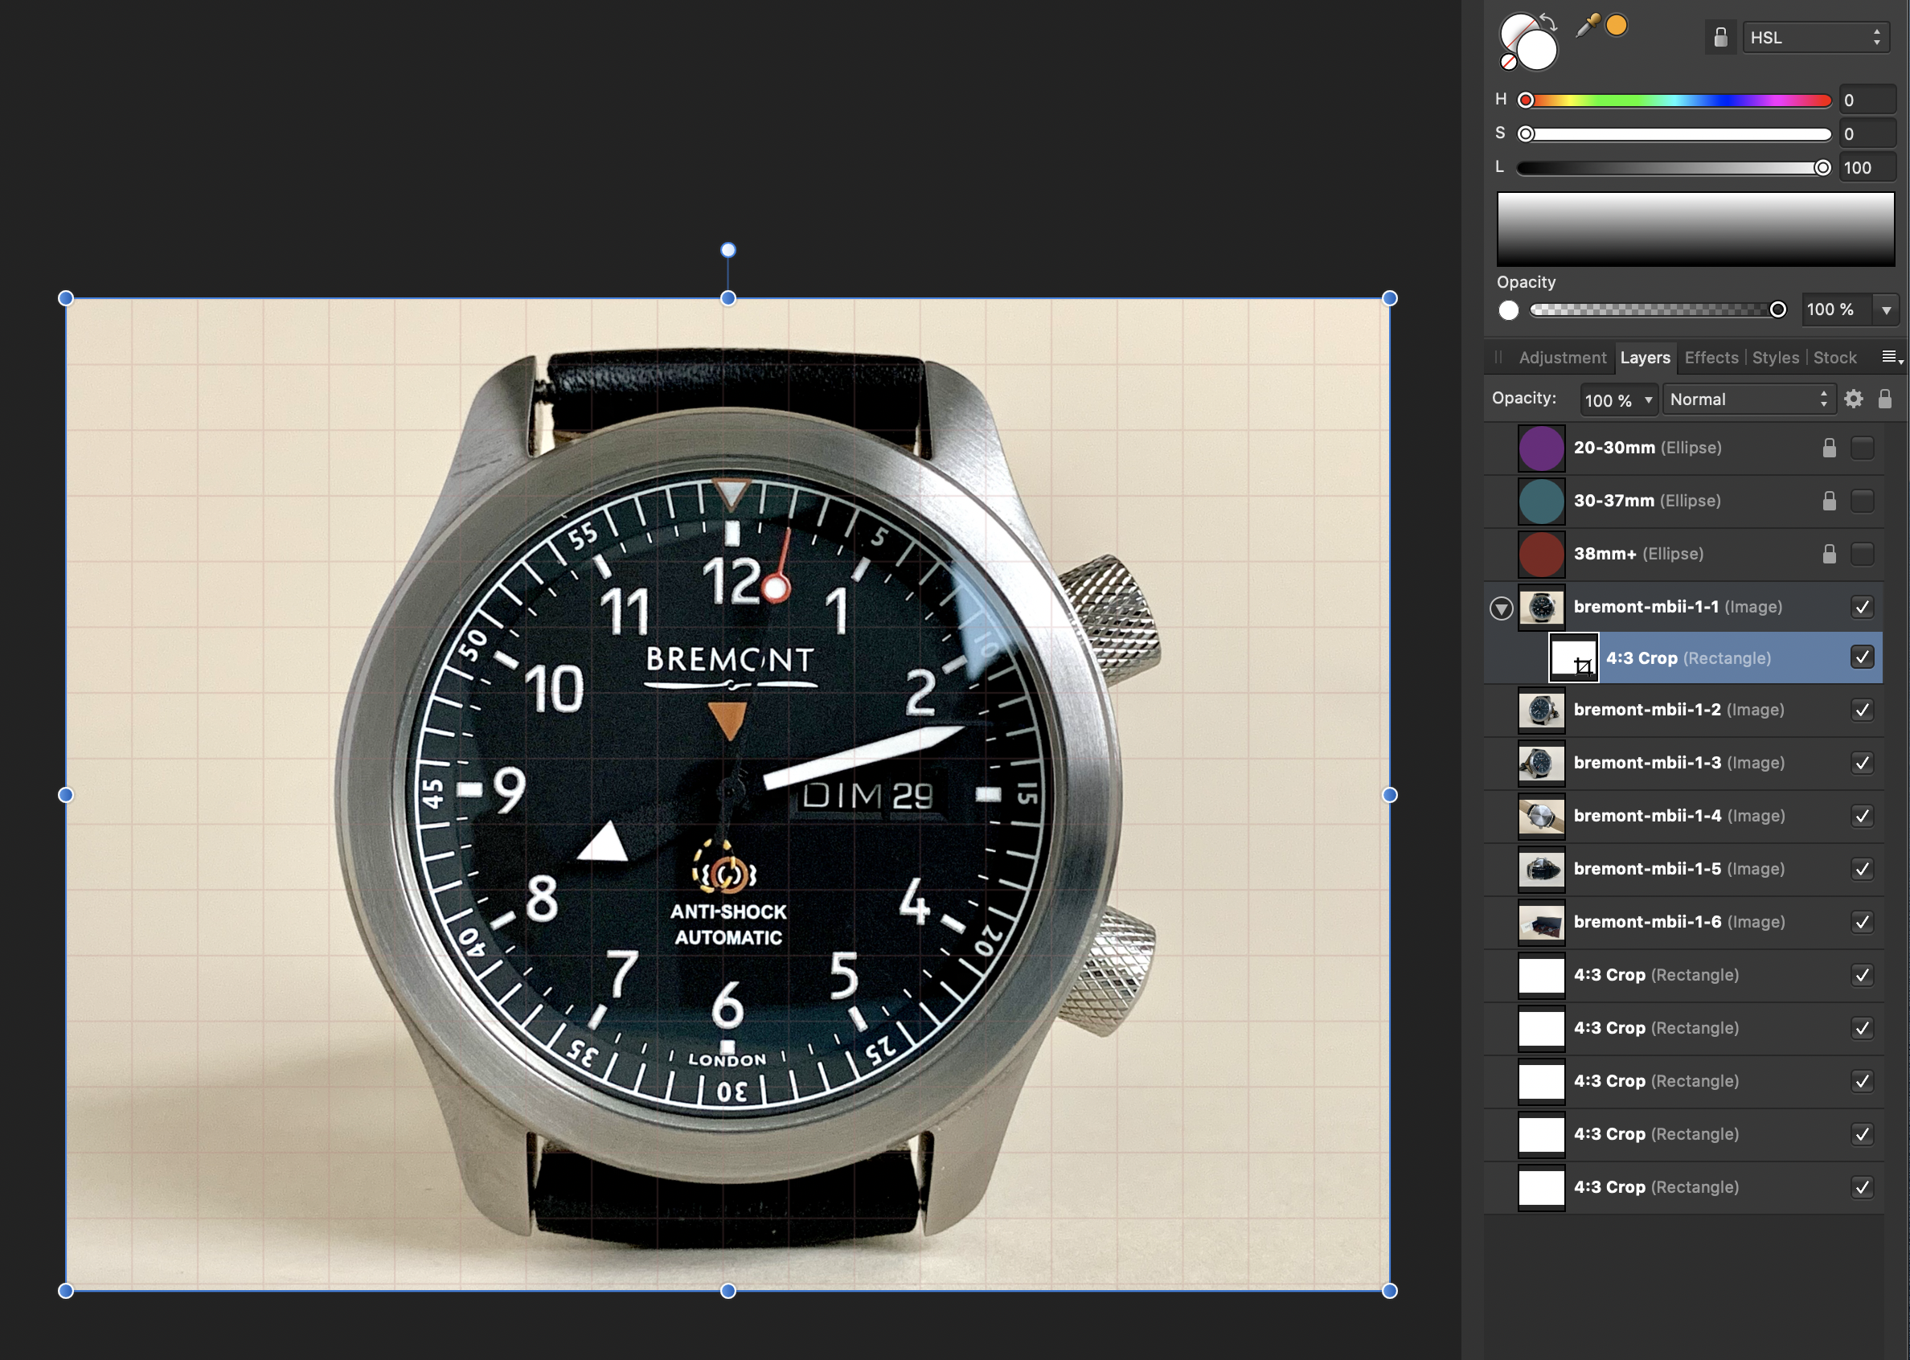Select the bremont-mbii-1-4 layer name
The height and width of the screenshot is (1360, 1910).
(1646, 816)
